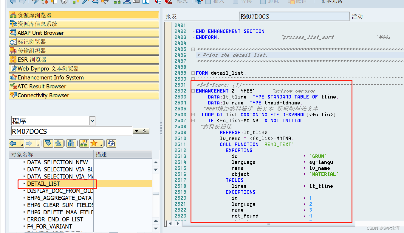
Task: Click inside the RM07DOCS program name field
Action: pyautogui.click(x=60, y=131)
